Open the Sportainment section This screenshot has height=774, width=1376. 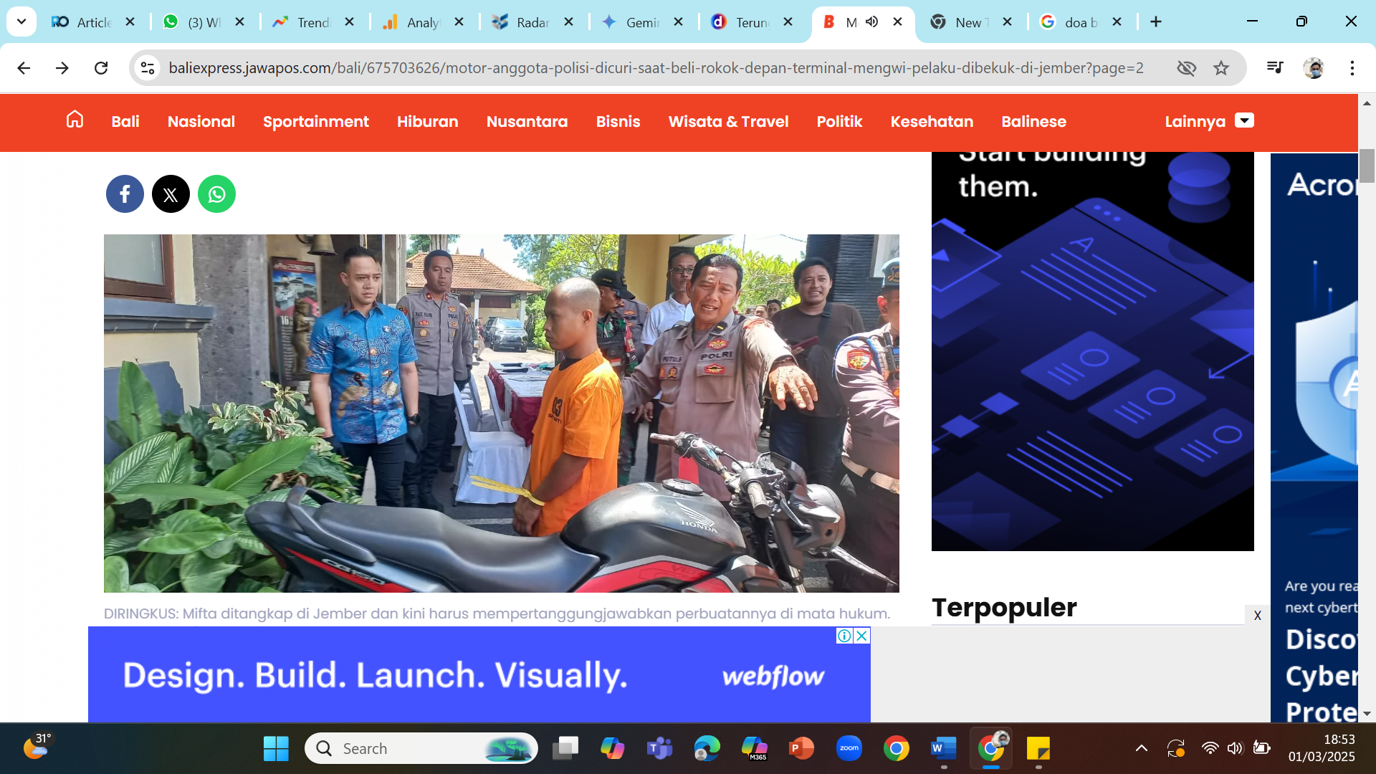click(x=316, y=122)
